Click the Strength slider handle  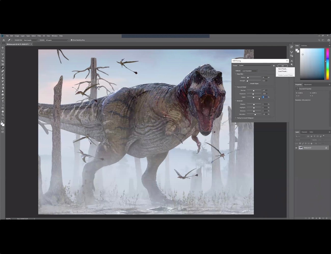(x=247, y=81)
